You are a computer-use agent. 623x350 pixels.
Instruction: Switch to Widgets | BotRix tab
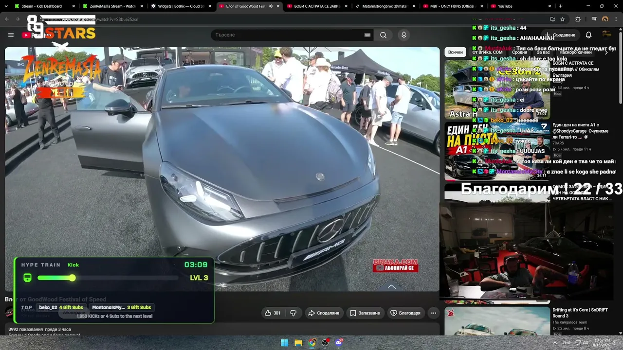[x=181, y=6]
